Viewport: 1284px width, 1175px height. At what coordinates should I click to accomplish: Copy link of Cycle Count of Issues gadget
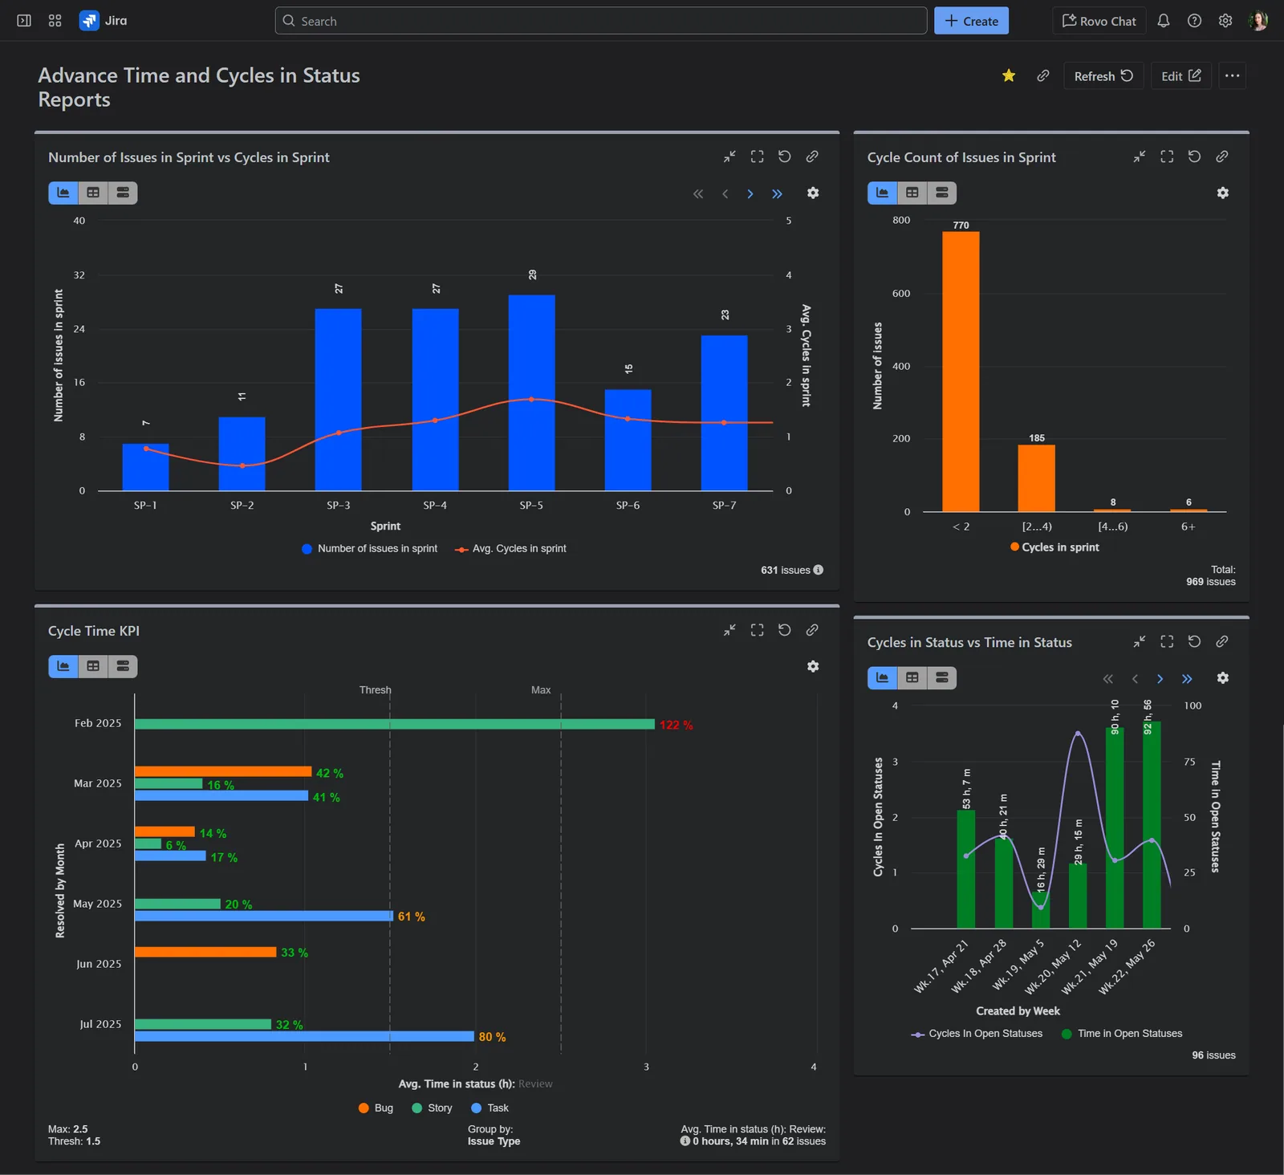tap(1222, 157)
